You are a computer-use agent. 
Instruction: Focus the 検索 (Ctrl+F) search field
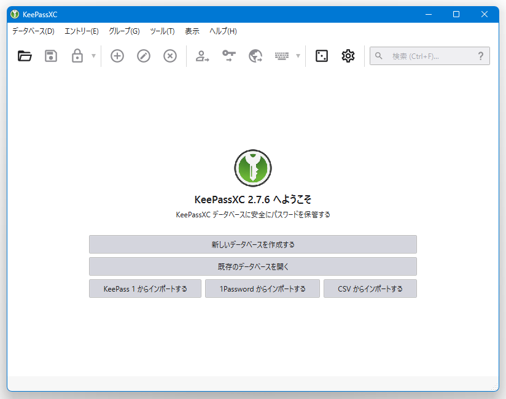coord(429,56)
